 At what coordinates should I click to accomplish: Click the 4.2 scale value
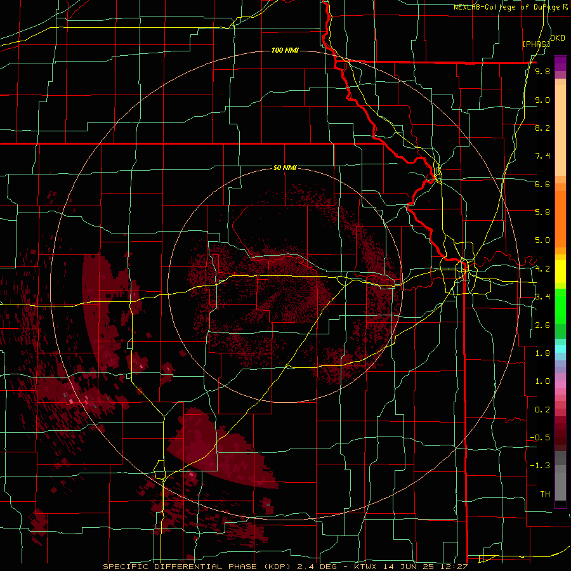pos(542,269)
